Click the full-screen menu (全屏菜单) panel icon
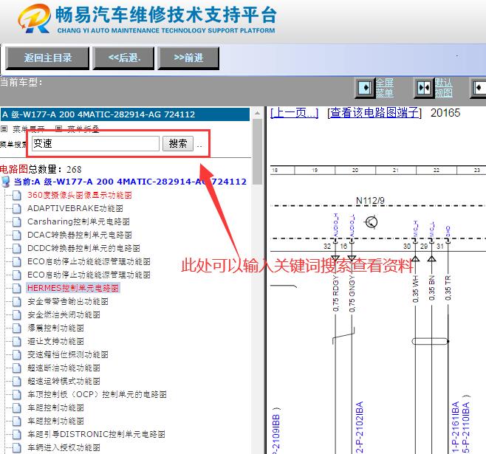This screenshot has height=454, width=486. click(x=366, y=88)
